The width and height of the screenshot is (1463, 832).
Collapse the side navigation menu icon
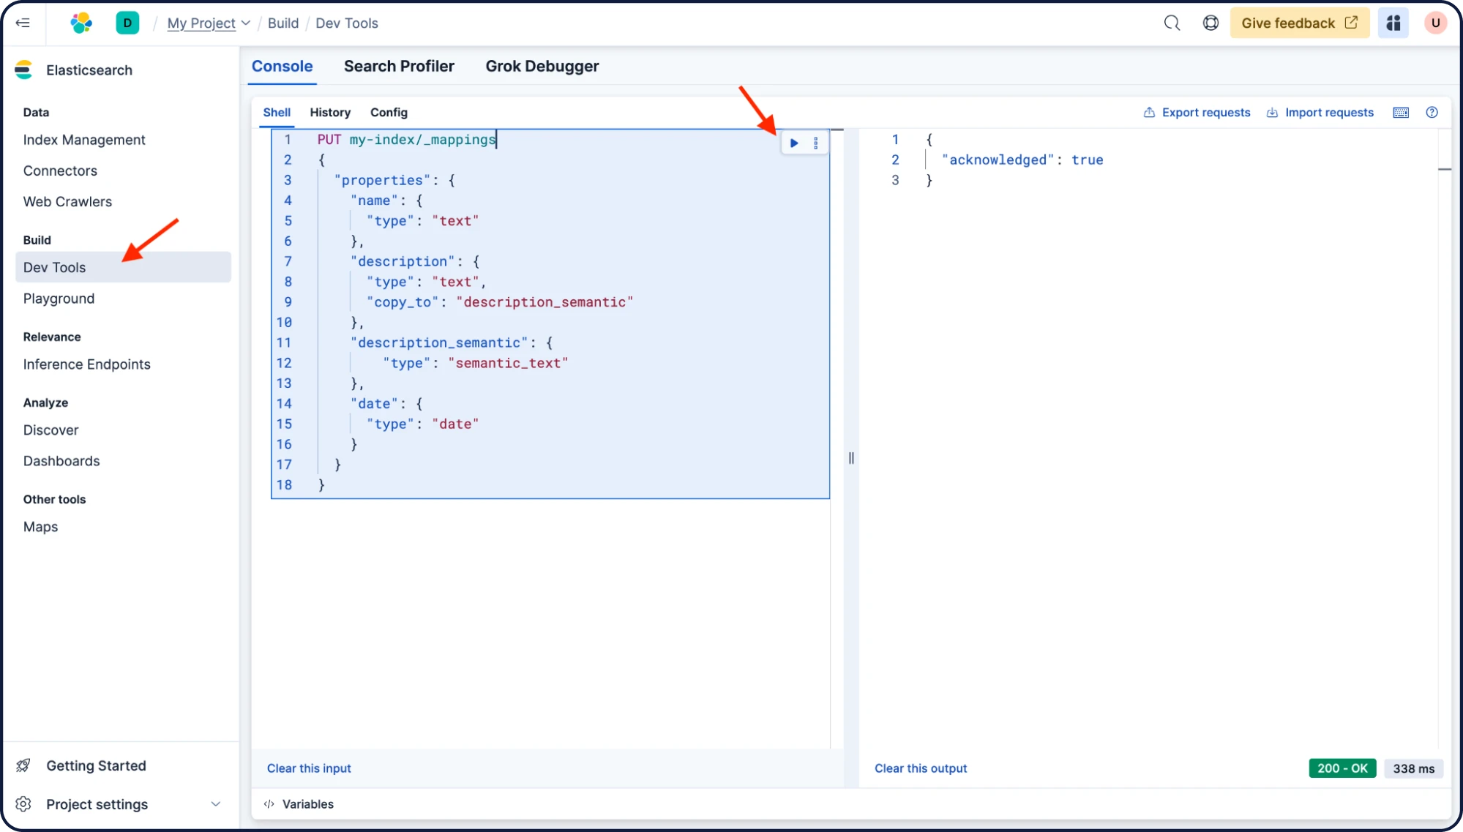[23, 23]
